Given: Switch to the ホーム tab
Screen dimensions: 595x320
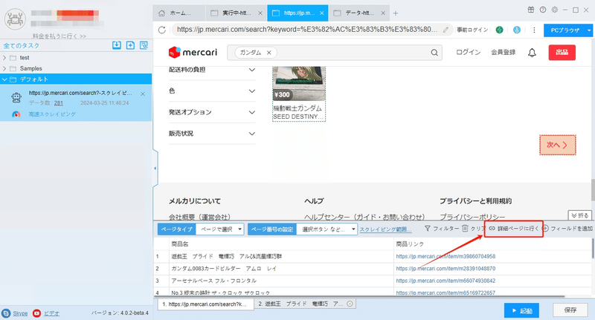Looking at the screenshot, I should (178, 13).
